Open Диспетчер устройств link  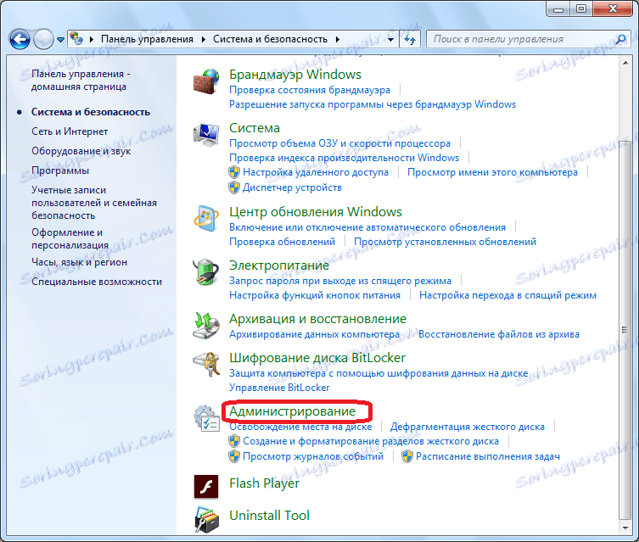click(x=292, y=187)
